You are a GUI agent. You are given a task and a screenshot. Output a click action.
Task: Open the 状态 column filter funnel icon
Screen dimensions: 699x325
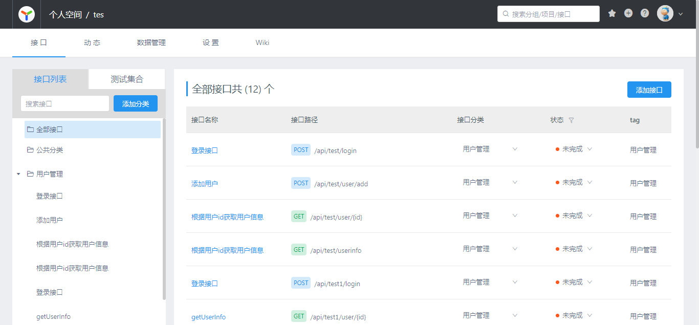[571, 120]
